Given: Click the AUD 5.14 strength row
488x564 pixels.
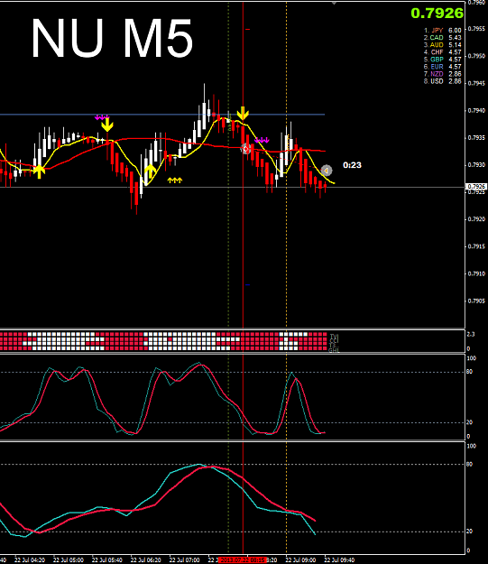Looking at the screenshot, I should [x=442, y=45].
